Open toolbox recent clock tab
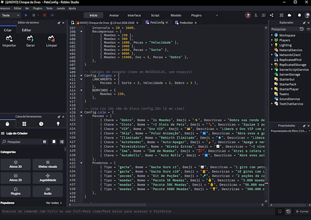This screenshot has width=311, height=220. (41, 124)
